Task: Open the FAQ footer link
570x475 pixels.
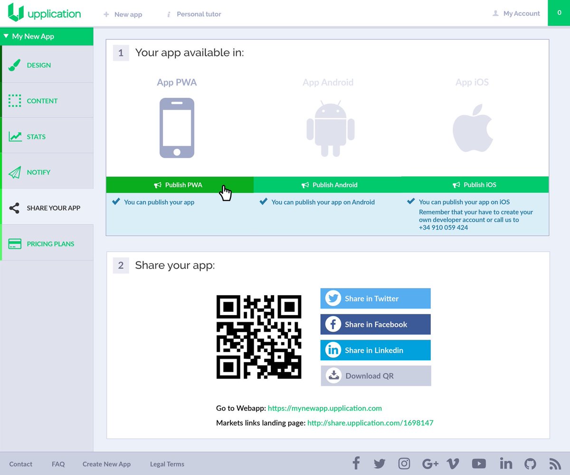Action: tap(58, 464)
